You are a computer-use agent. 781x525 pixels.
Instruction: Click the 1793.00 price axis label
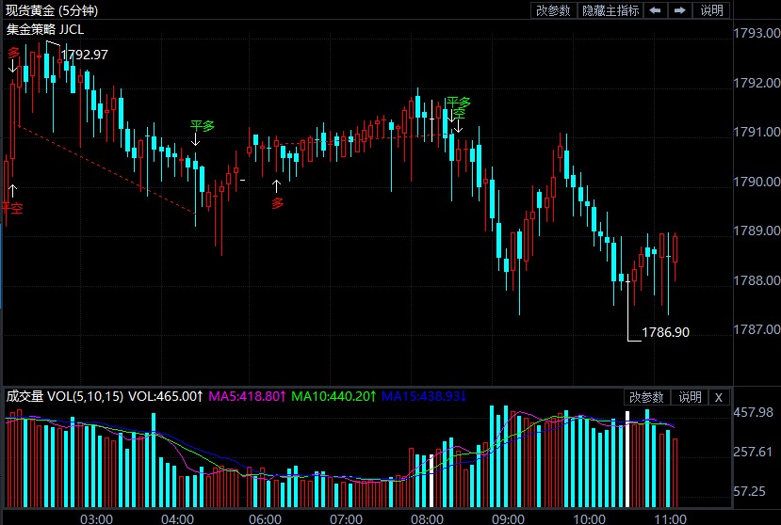point(757,33)
